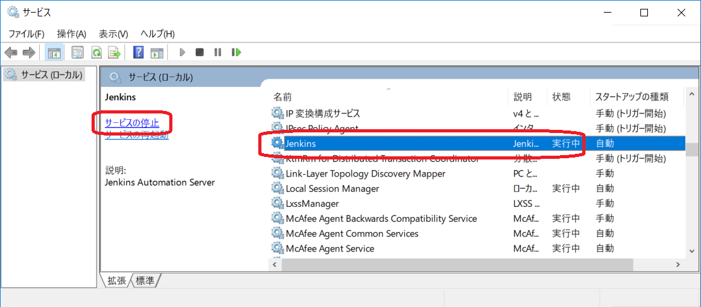This screenshot has width=701, height=307.
Task: Click the vertical scrollbar thumb in service list
Action: [x=692, y=149]
